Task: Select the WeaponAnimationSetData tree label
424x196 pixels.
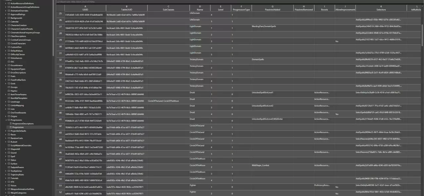Action: pyautogui.click(x=22, y=189)
